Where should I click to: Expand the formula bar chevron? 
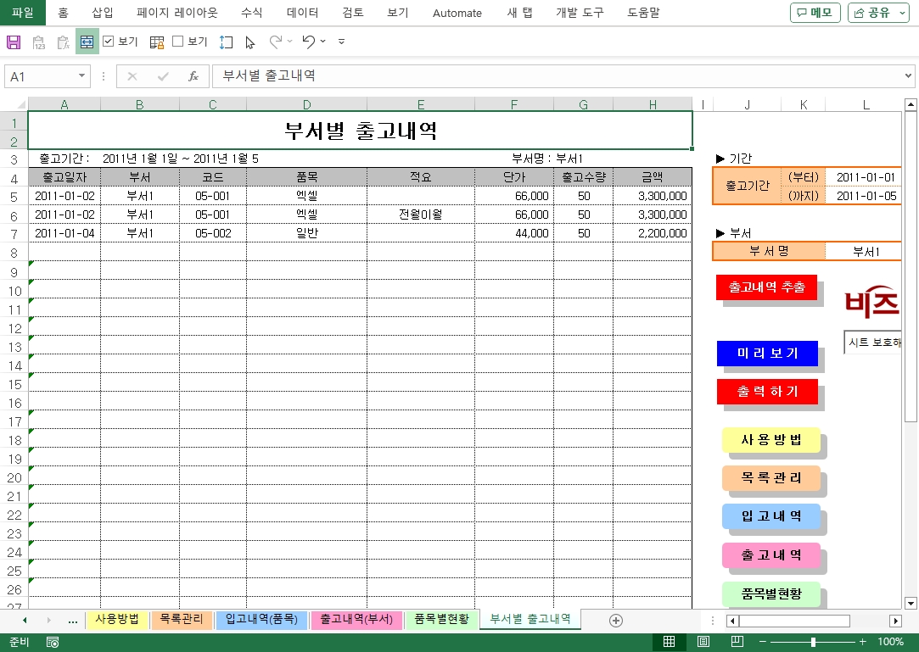coord(909,76)
